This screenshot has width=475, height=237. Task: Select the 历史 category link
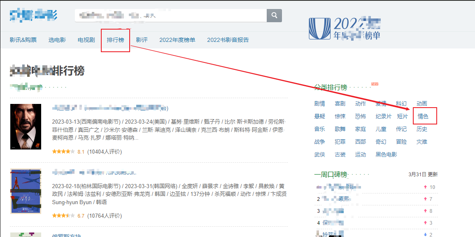click(x=421, y=129)
